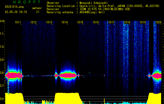Image resolution: width=164 pixels, height=104 pixels.
Task: Click the 1015 time marker
Action: pos(80,22)
